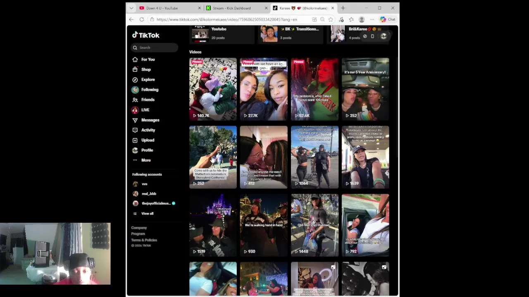Click the TikTok search field
Screen dimensions: 529x297
[x=155, y=47]
